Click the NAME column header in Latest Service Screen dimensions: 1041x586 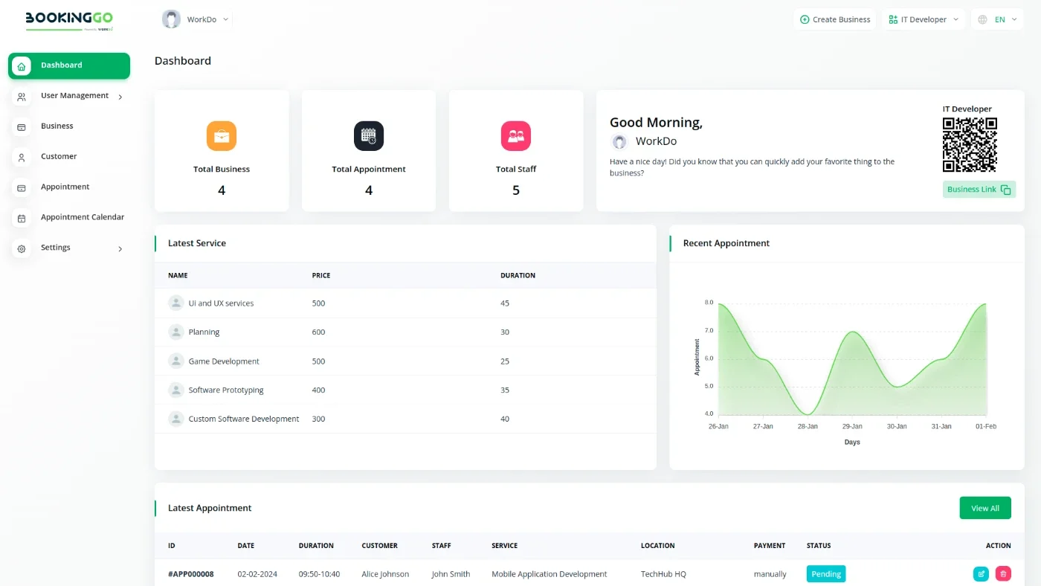tap(178, 276)
